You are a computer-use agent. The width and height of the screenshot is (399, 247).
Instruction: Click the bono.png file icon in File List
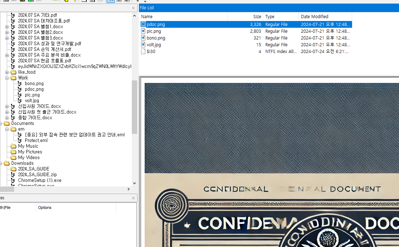click(x=143, y=38)
